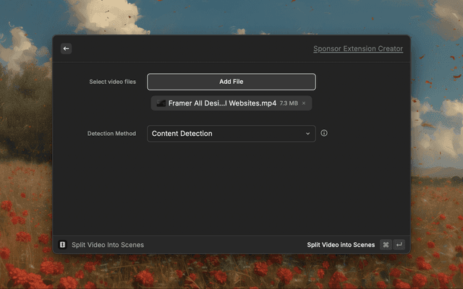
Task: Click the Command key icon in the footer
Action: pos(386,245)
